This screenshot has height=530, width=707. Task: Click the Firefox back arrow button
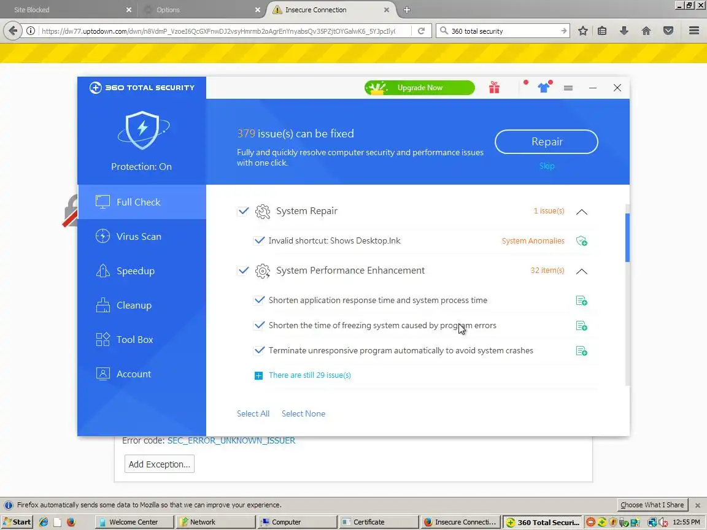(13, 31)
